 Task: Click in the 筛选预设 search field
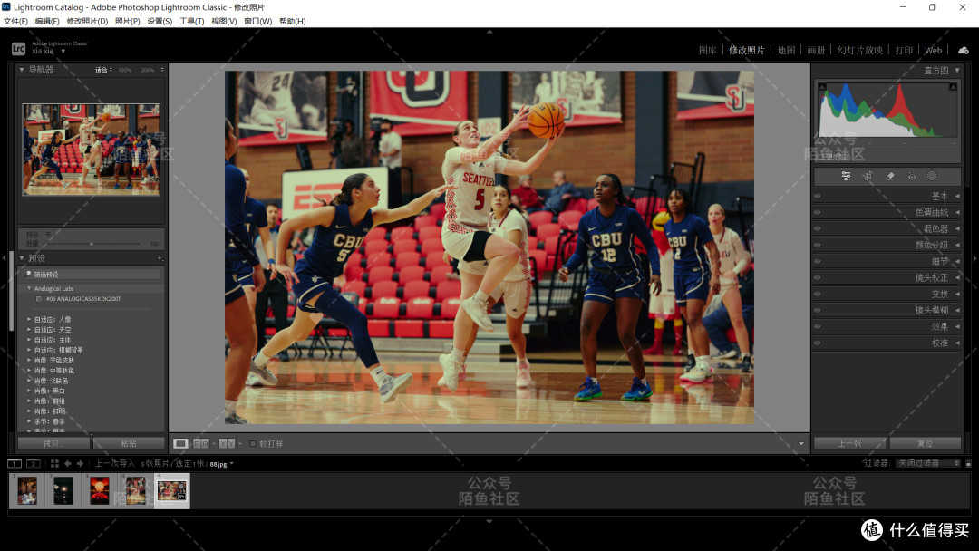[92, 274]
